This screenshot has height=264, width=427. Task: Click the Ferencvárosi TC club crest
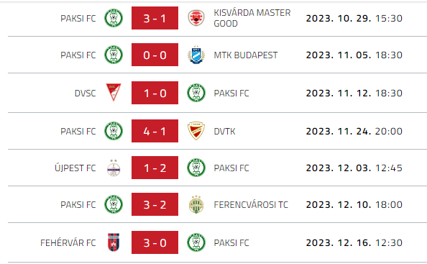[x=196, y=204]
